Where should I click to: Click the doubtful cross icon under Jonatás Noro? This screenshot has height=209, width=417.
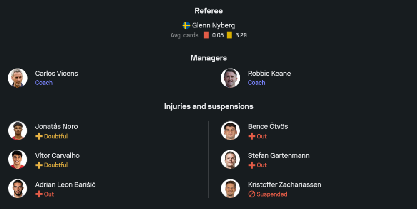[x=39, y=136]
